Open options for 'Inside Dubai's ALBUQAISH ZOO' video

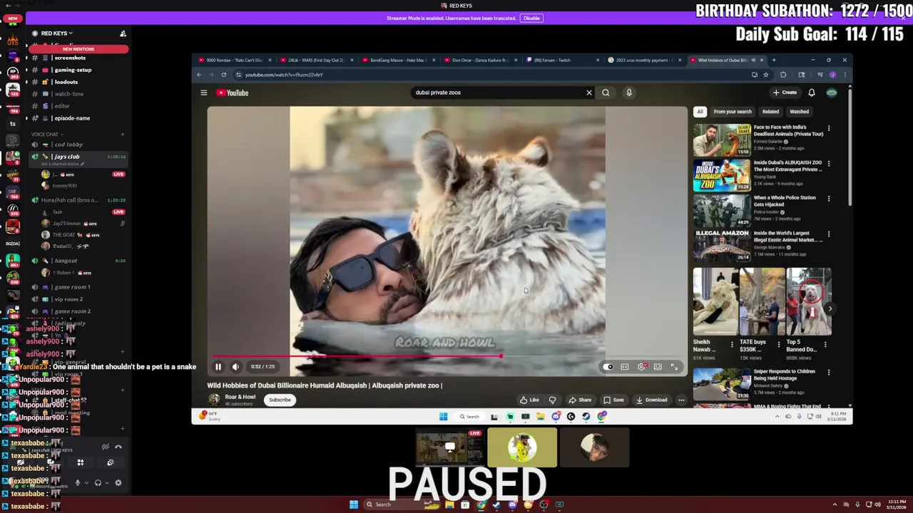[x=829, y=163]
